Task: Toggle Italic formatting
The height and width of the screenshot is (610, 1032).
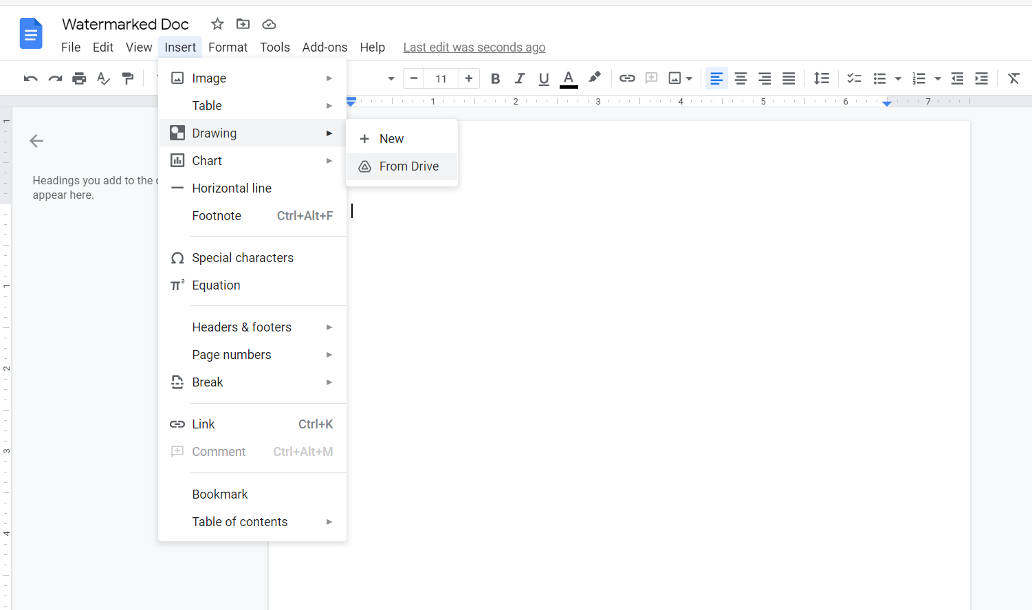Action: click(x=520, y=78)
